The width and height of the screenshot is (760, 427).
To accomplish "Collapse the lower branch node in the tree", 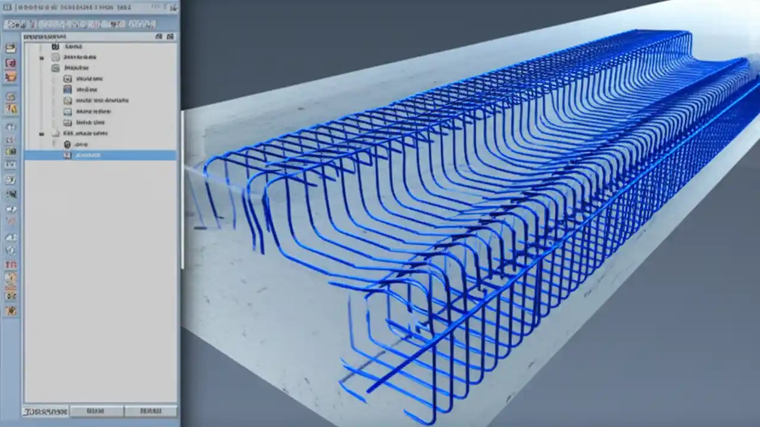I will click(x=42, y=133).
